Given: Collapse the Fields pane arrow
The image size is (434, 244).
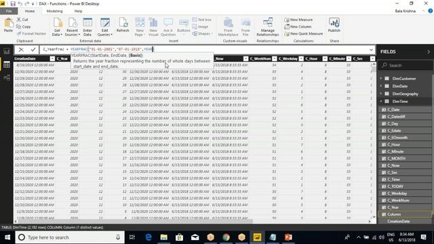Looking at the screenshot, I should tap(429, 52).
